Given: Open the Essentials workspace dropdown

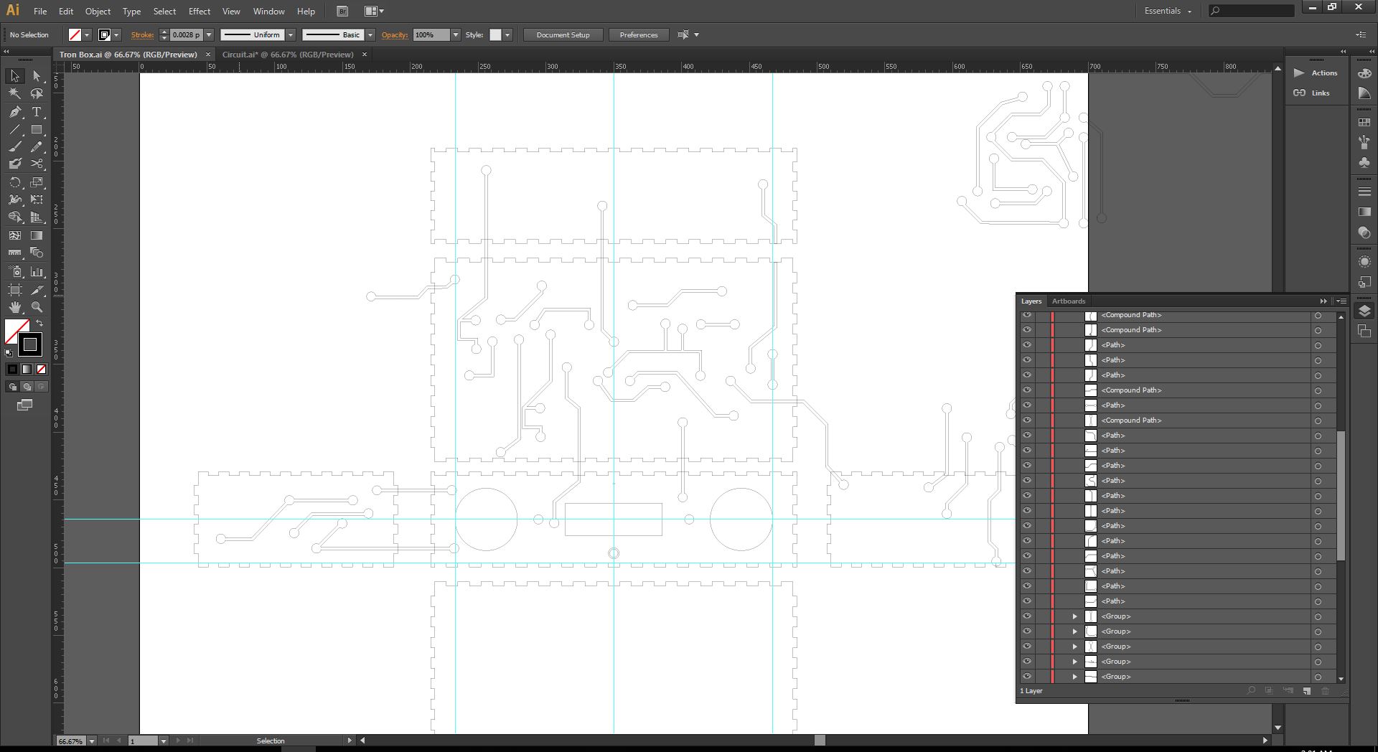Looking at the screenshot, I should pos(1168,11).
